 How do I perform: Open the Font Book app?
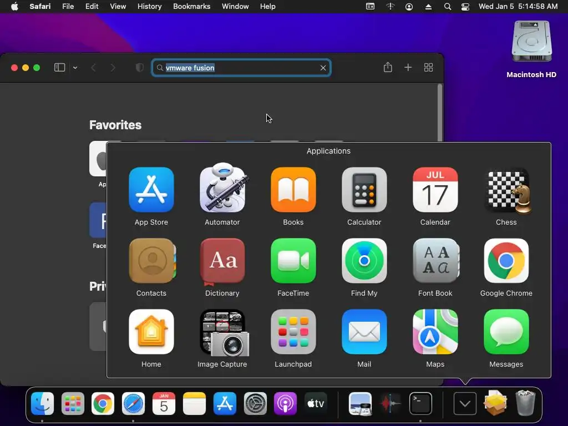pyautogui.click(x=436, y=261)
